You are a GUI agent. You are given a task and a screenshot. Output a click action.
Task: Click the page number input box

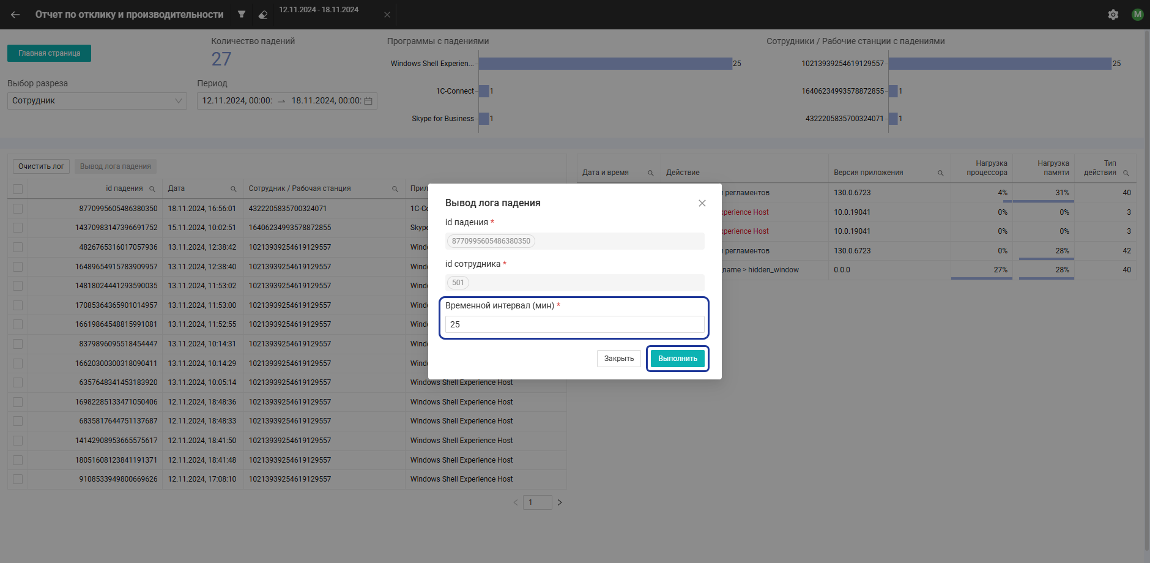[538, 502]
